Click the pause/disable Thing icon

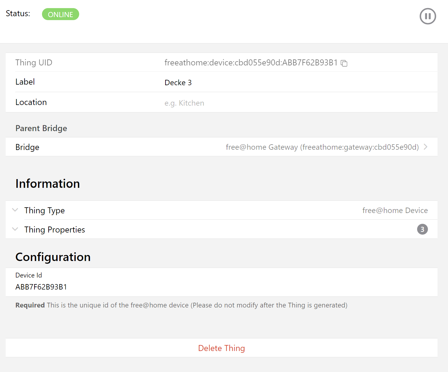[428, 16]
